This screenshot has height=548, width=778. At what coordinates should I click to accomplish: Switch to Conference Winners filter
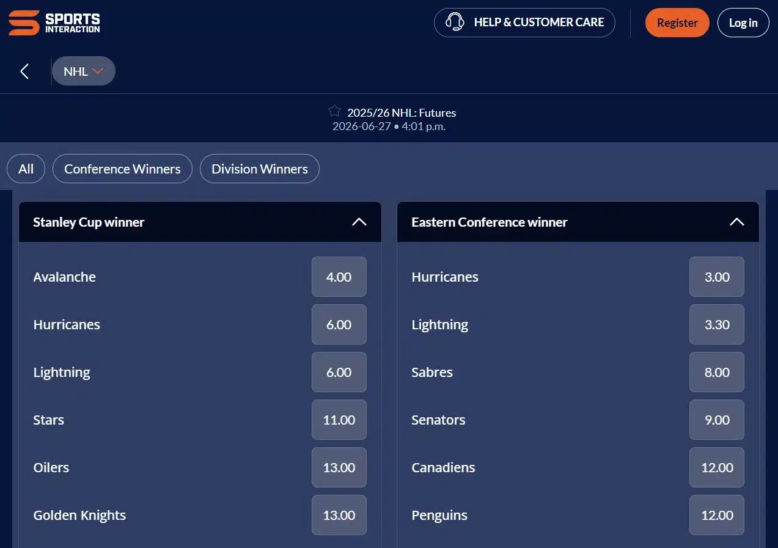click(122, 169)
